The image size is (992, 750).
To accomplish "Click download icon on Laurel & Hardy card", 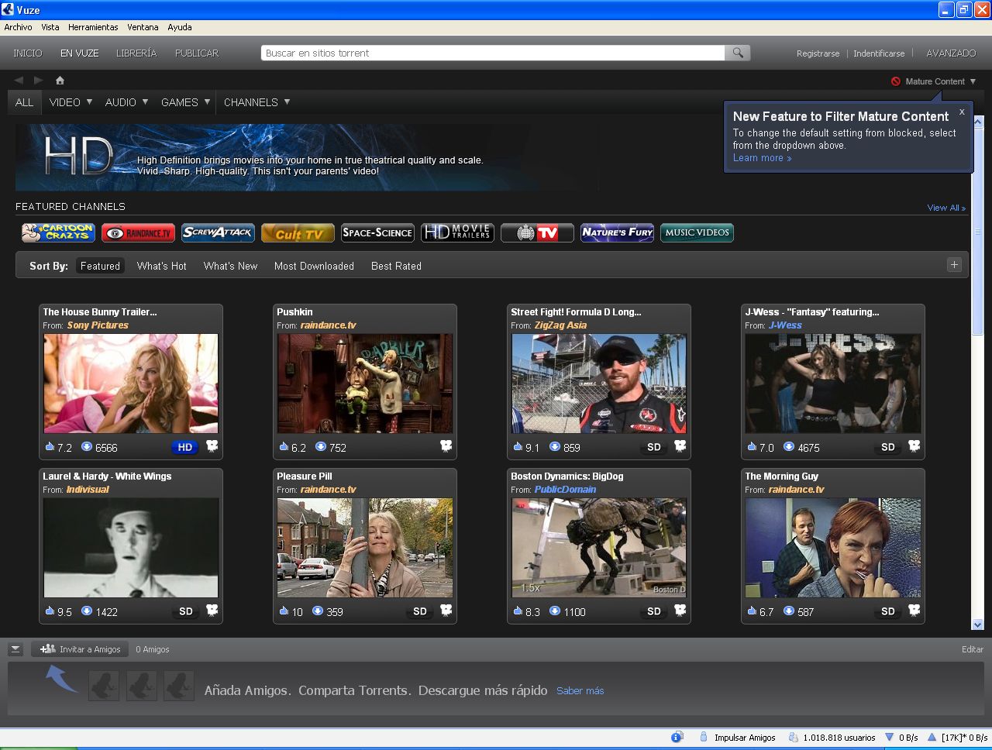I will coord(87,611).
